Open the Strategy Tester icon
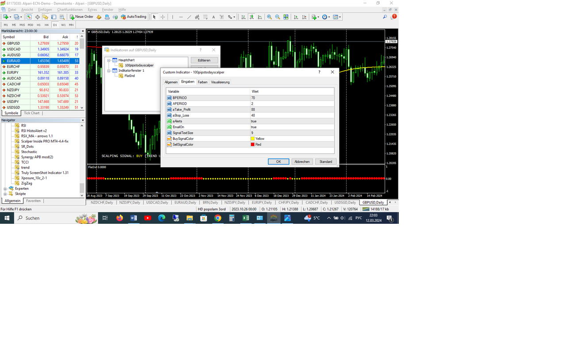 tap(62, 17)
